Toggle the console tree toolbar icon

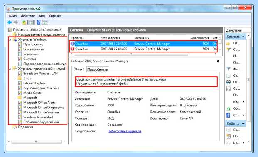[31, 22]
